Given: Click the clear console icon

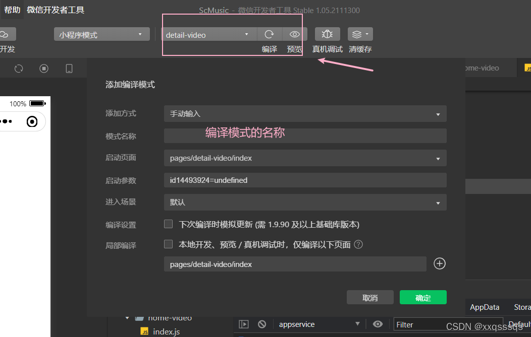Looking at the screenshot, I should [x=262, y=324].
